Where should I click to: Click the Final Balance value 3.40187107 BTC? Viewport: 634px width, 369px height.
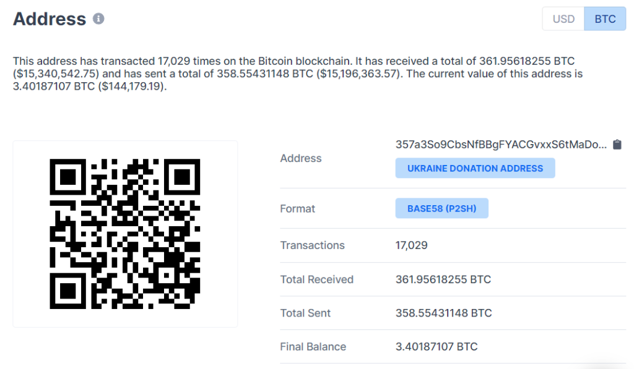436,346
